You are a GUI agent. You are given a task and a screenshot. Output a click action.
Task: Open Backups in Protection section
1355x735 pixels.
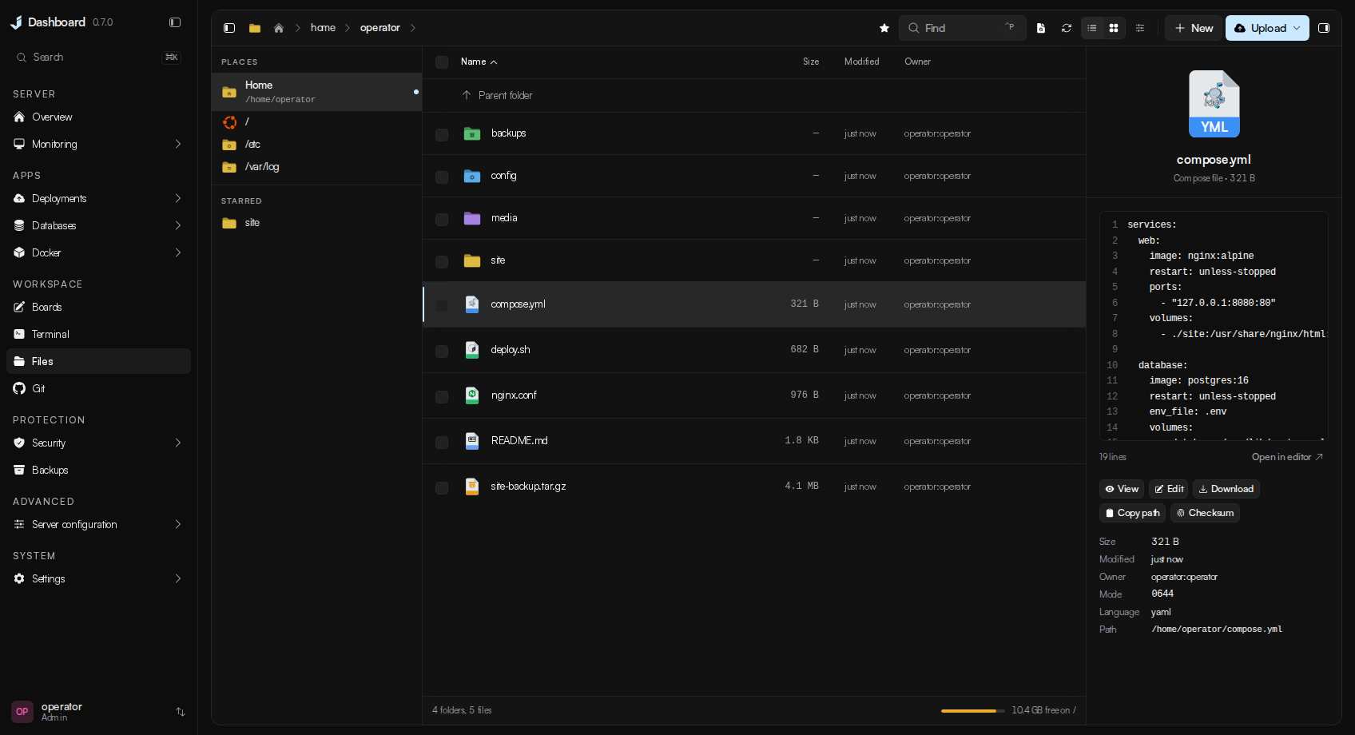click(x=98, y=470)
